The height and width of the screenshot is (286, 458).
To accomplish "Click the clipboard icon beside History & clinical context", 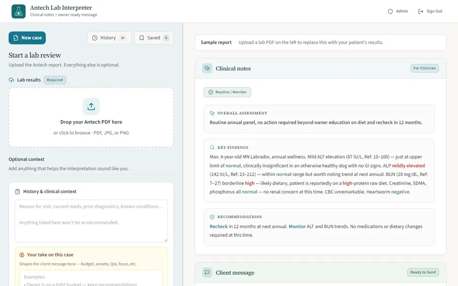I will pyautogui.click(x=17, y=191).
